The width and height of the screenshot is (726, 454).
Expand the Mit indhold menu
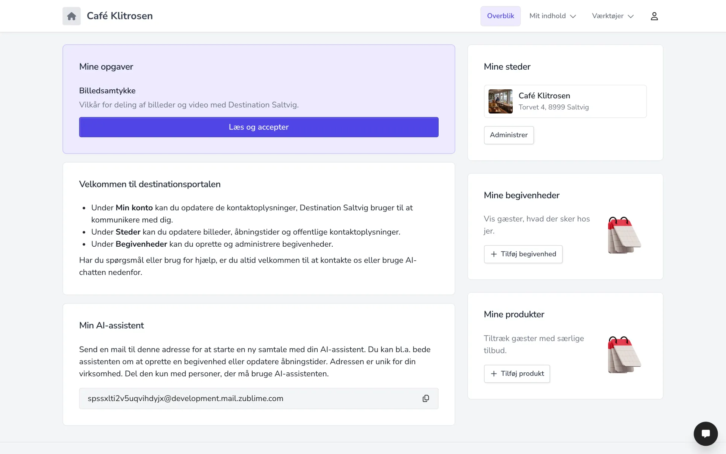552,16
